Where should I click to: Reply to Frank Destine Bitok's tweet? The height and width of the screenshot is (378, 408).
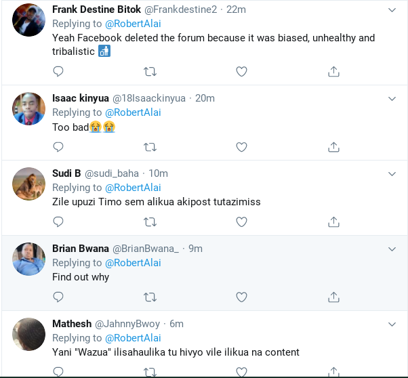(x=58, y=72)
